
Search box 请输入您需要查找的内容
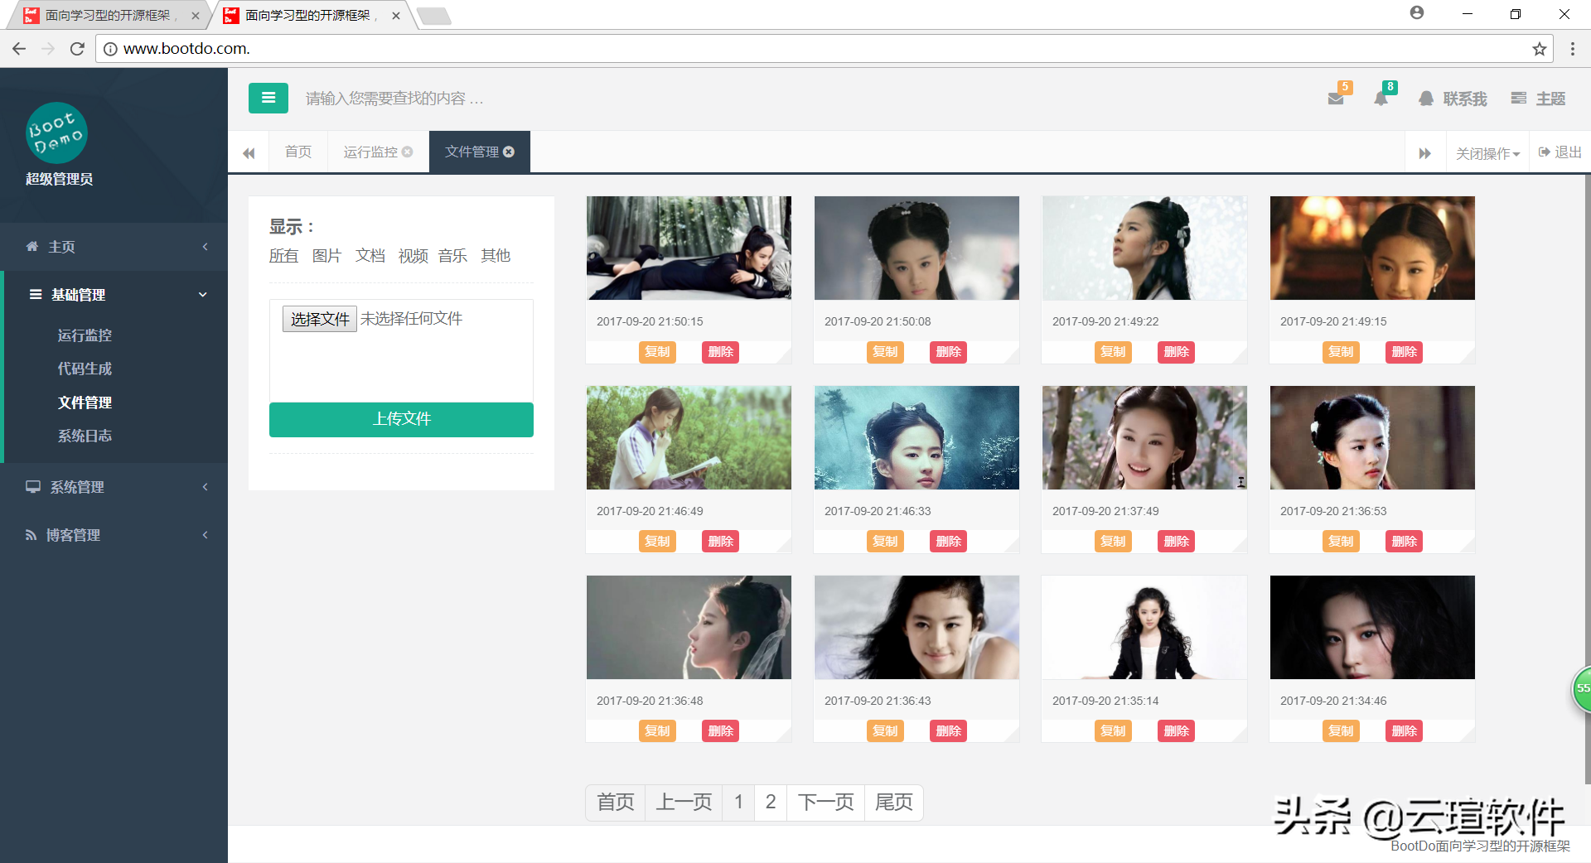pos(394,99)
